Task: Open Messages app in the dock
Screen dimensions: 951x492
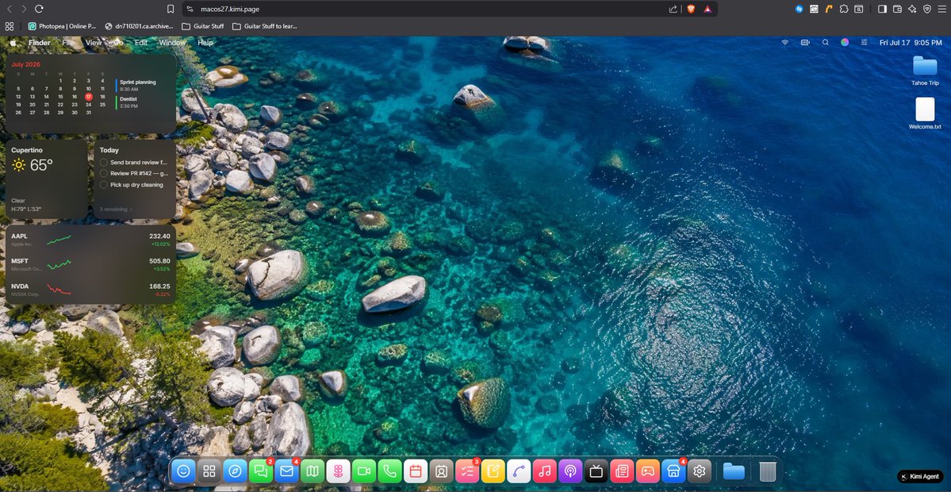Action: (261, 471)
